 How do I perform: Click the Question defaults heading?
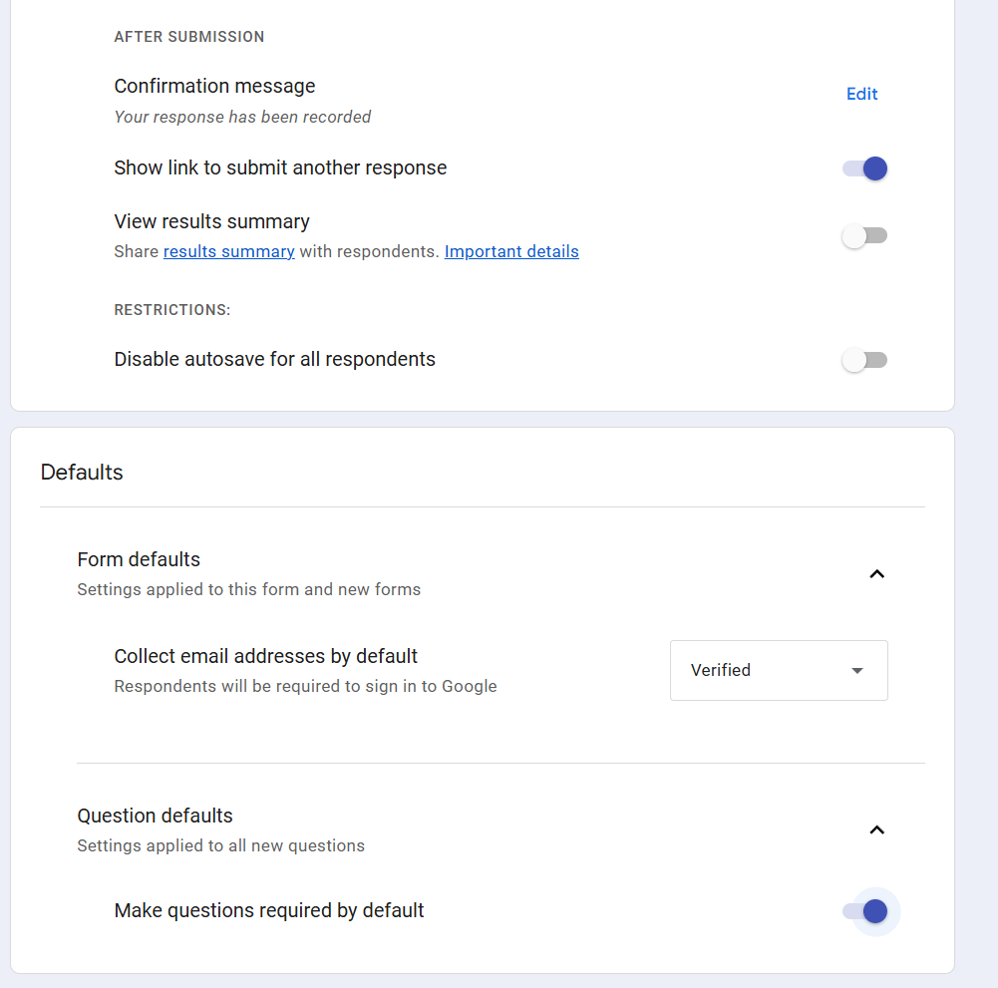(x=155, y=816)
